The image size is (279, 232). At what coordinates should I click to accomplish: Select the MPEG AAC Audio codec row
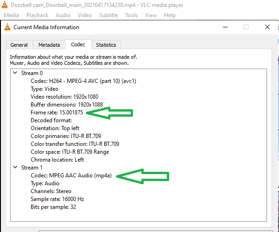point(71,176)
